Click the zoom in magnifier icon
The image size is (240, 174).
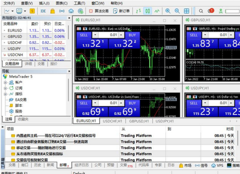168,11
